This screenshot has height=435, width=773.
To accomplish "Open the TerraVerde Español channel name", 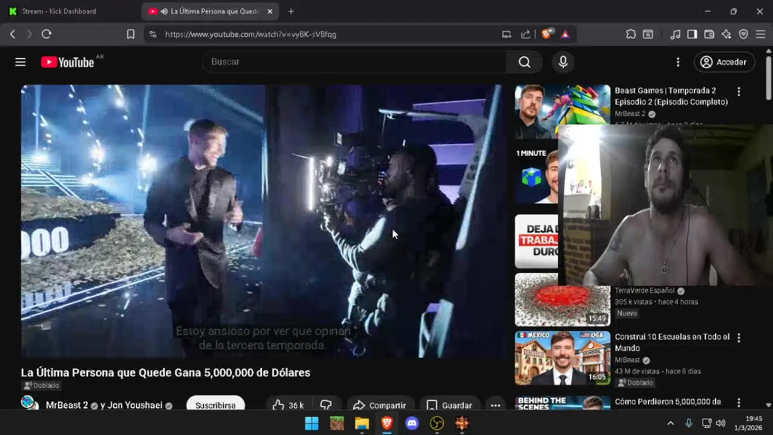I will pos(644,291).
